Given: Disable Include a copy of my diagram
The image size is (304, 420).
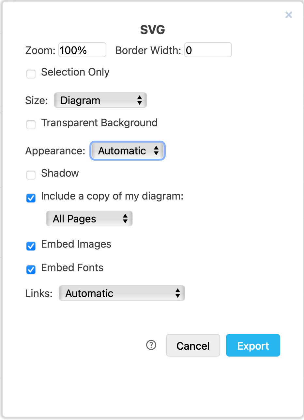Looking at the screenshot, I should pos(31,198).
